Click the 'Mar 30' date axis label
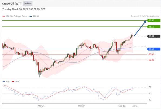161x109 pixels. pyautogui.click(x=122, y=106)
